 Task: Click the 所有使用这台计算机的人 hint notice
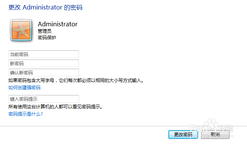point(55,107)
